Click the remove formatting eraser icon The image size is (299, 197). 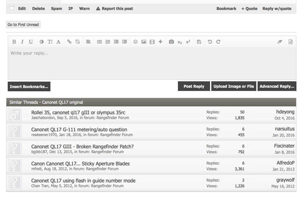(x=279, y=42)
